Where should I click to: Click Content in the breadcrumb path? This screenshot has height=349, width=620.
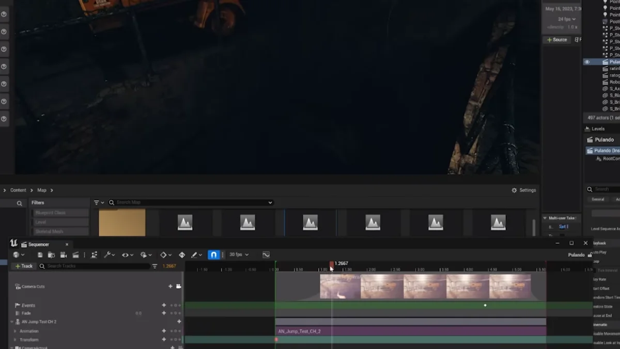pos(18,190)
